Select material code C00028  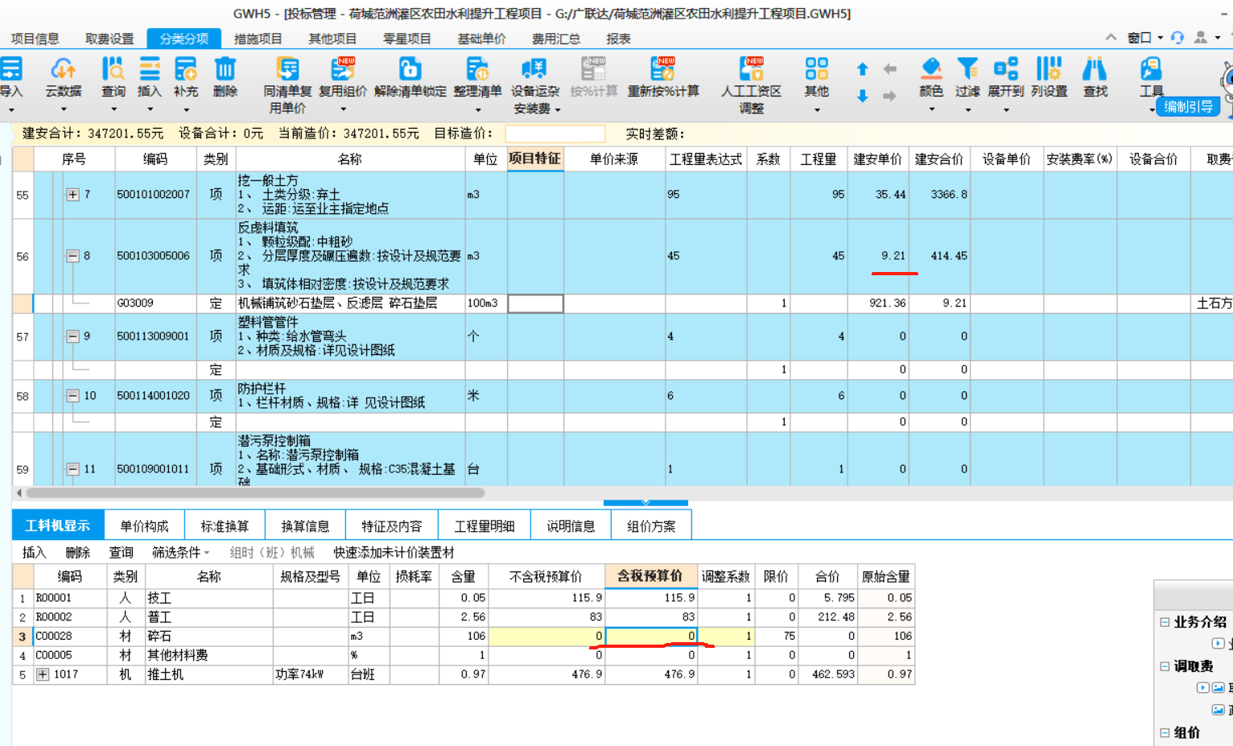(54, 636)
